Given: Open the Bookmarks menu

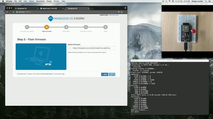Looking at the screenshot, I should click(x=40, y=1).
